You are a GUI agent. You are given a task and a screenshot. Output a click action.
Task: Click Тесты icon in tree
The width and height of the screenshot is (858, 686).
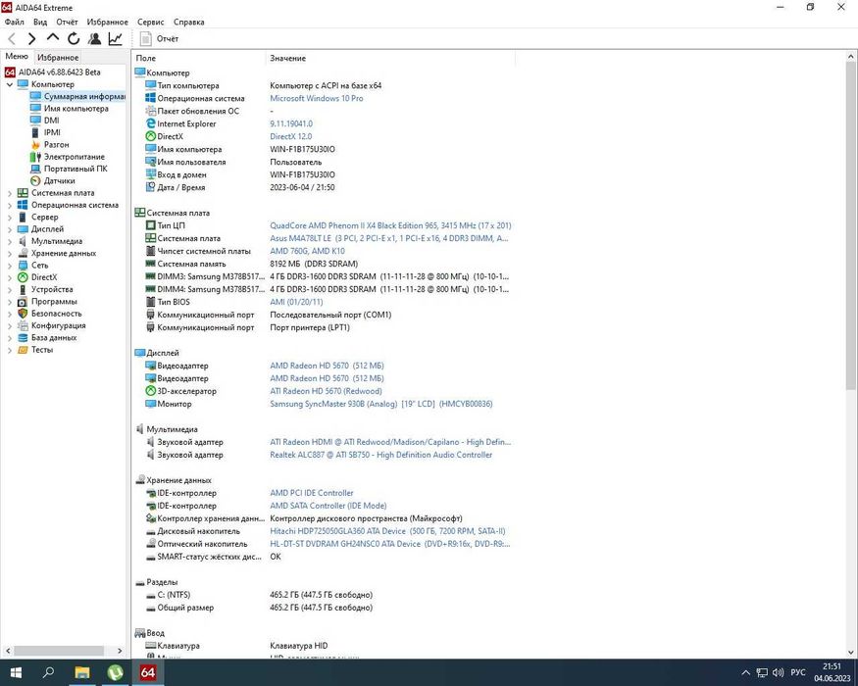(x=23, y=350)
